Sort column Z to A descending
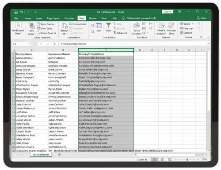Screen dimensions: 221x170 coord(92,31)
